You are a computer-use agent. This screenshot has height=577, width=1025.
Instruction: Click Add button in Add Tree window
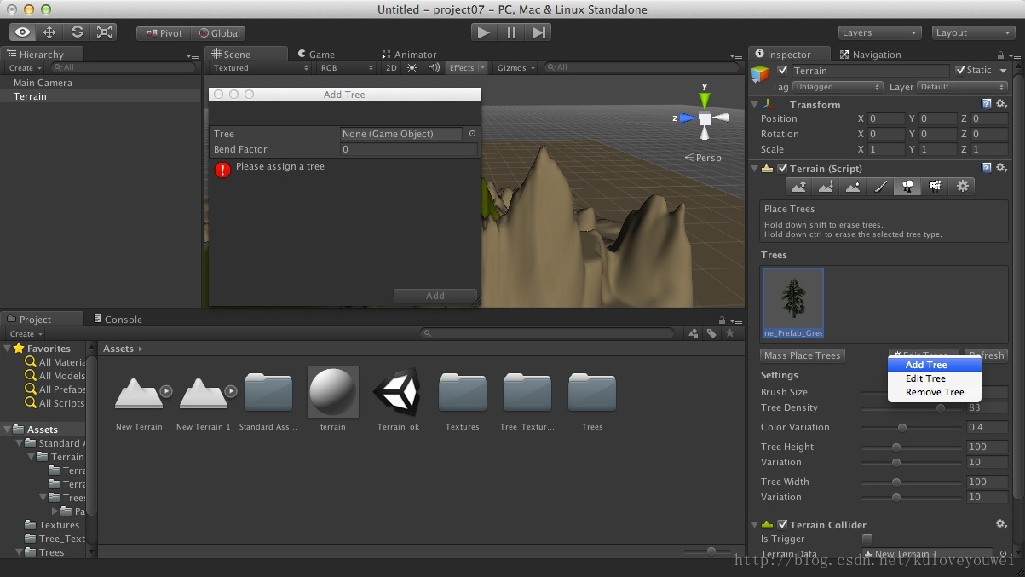point(435,296)
